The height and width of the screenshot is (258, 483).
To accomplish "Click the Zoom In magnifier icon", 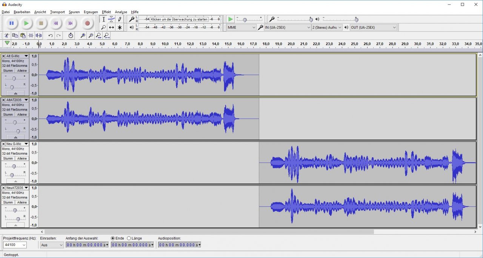I will coord(83,35).
